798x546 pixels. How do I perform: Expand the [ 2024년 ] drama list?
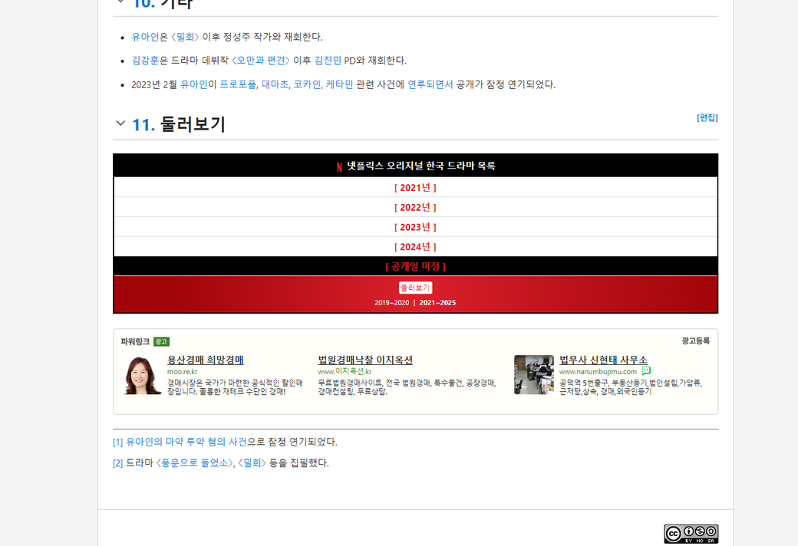pyautogui.click(x=415, y=247)
